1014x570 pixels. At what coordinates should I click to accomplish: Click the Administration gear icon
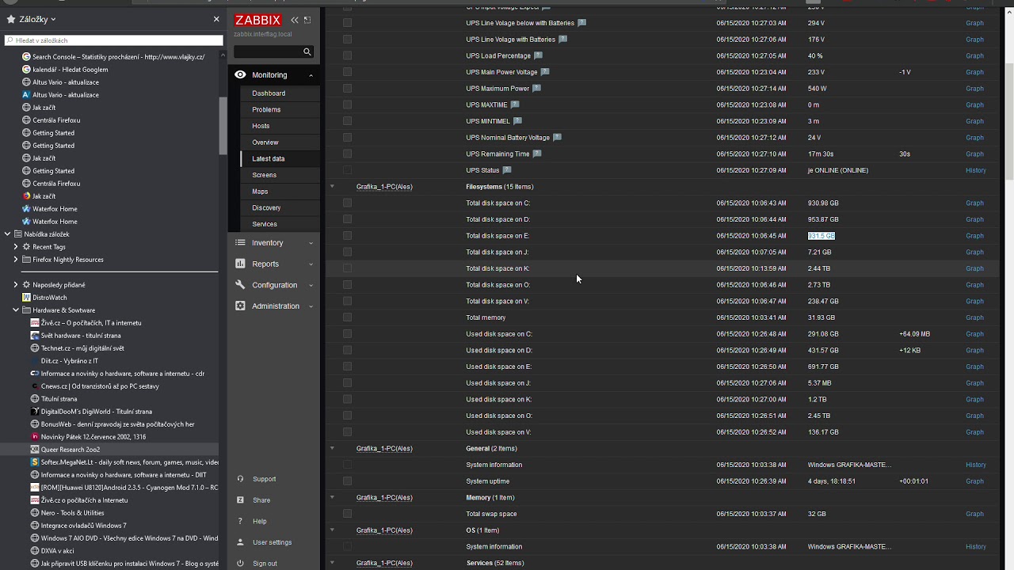[x=240, y=306]
